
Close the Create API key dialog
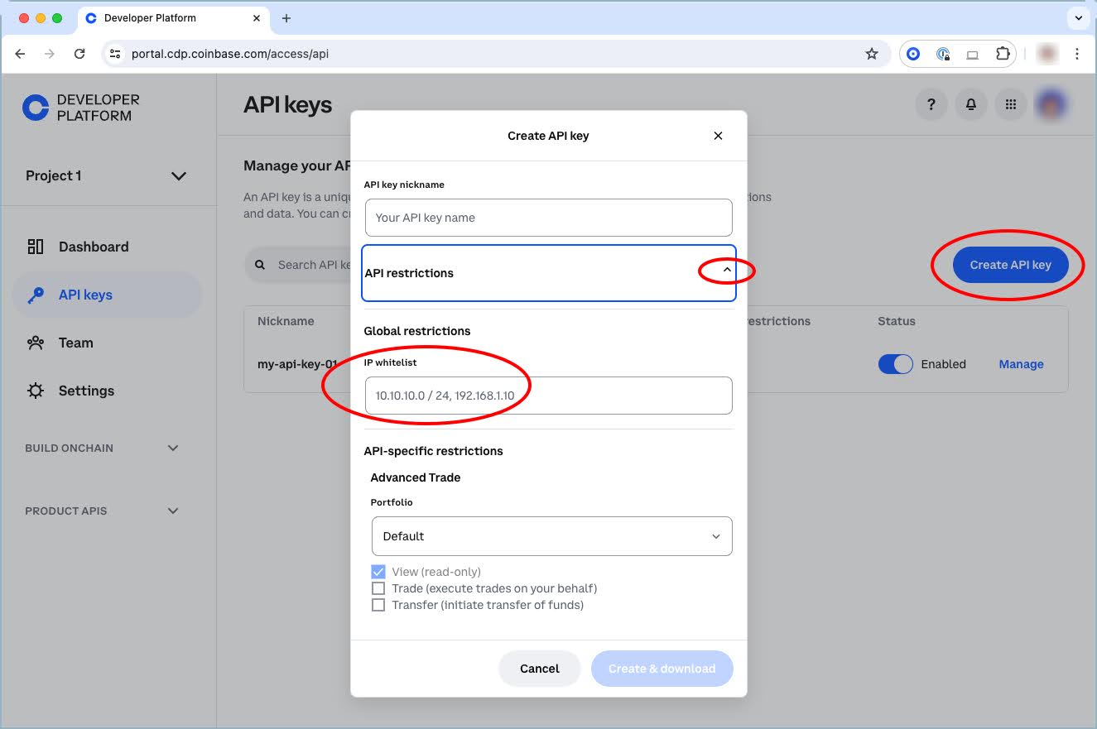pos(718,136)
